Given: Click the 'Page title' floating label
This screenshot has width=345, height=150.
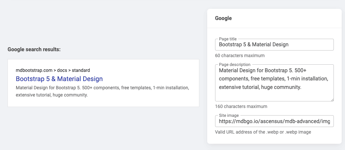Looking at the screenshot, I should (x=228, y=39).
